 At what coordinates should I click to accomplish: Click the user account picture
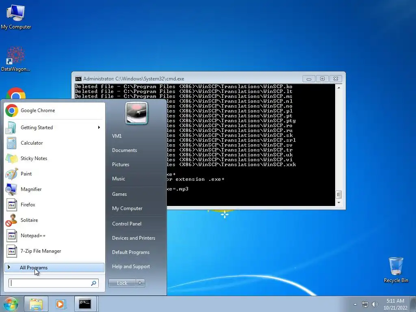click(x=136, y=113)
